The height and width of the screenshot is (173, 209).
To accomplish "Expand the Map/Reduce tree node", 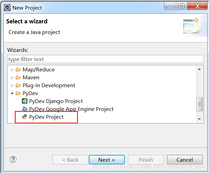I will (12, 70).
